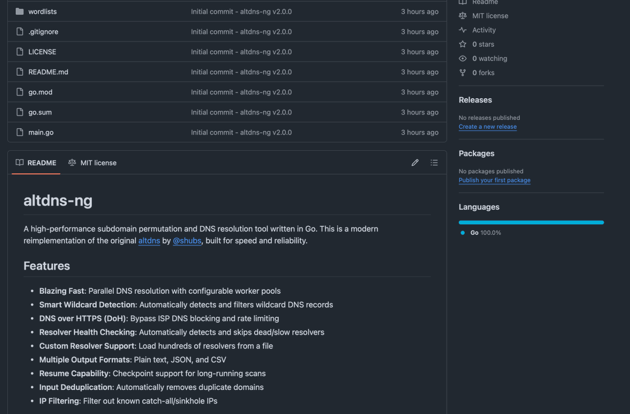The image size is (630, 414).
Task: Click the eye watching icon
Action: 463,58
